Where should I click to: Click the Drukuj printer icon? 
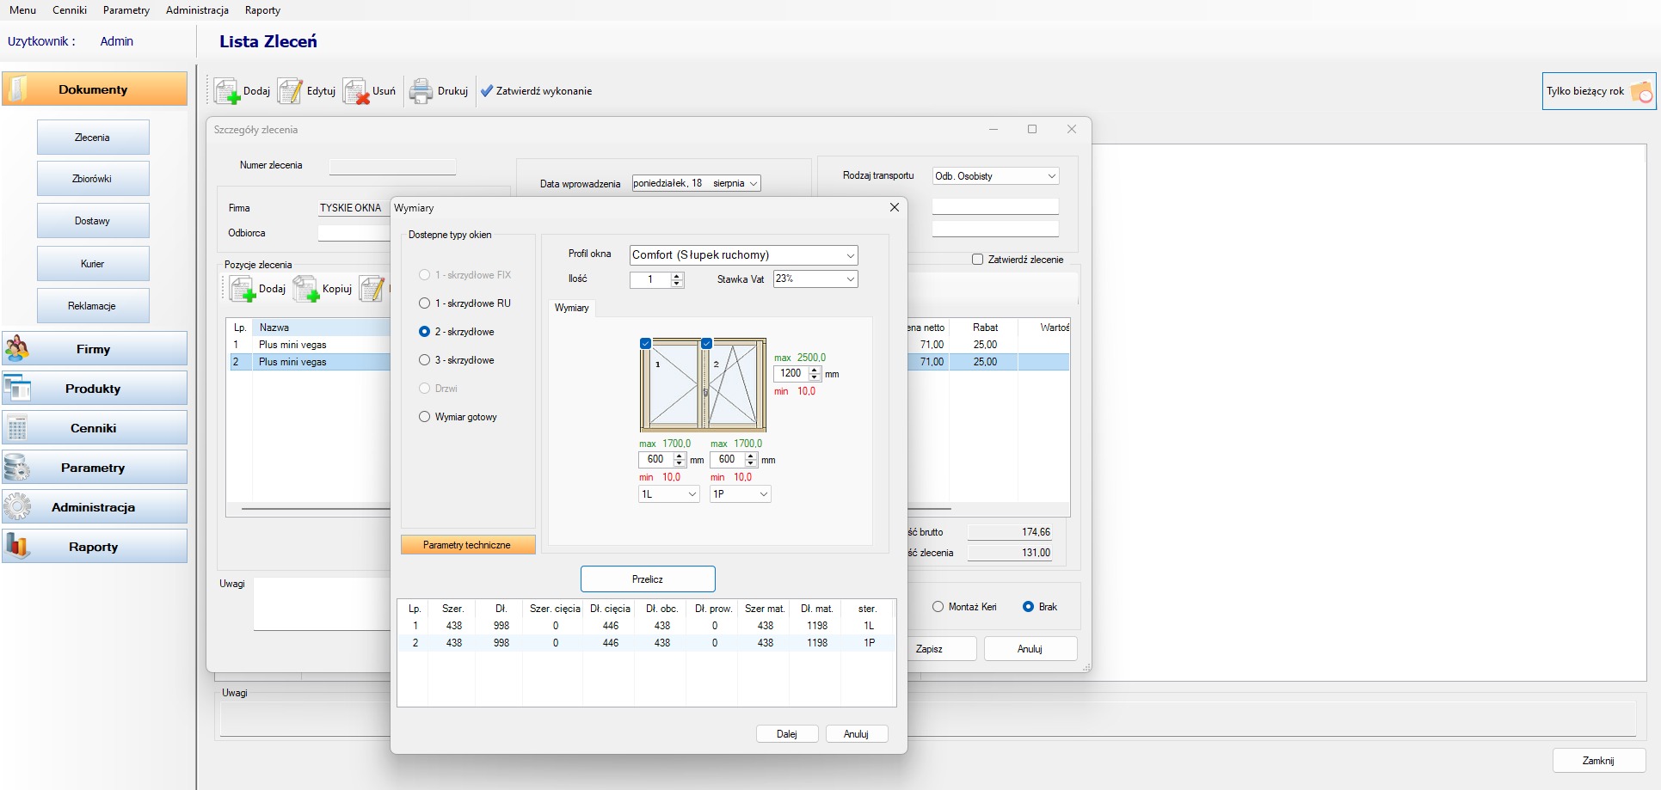click(421, 91)
